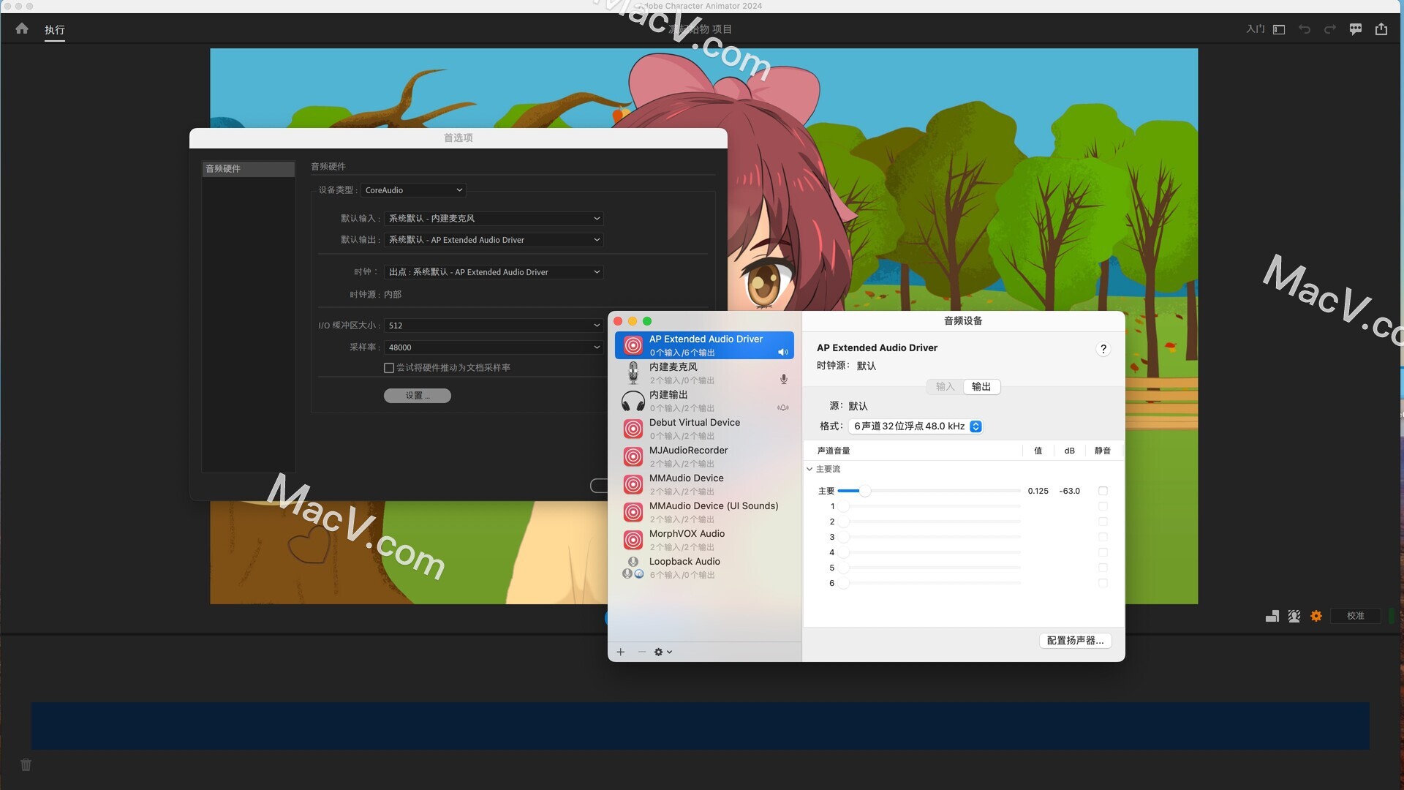The image size is (1404, 790).
Task: Click alert sound icon on 内建输出 row
Action: (783, 407)
